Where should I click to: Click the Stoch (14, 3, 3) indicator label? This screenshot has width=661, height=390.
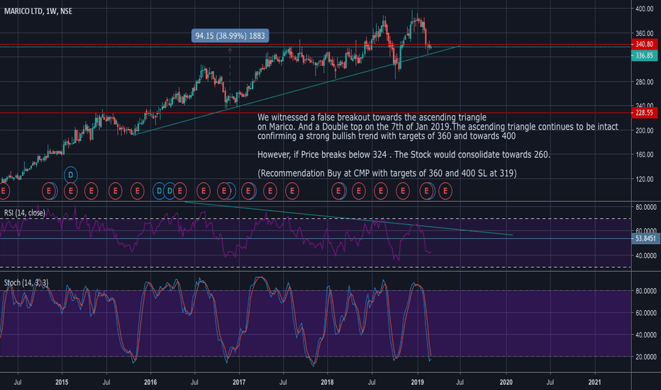click(x=26, y=282)
